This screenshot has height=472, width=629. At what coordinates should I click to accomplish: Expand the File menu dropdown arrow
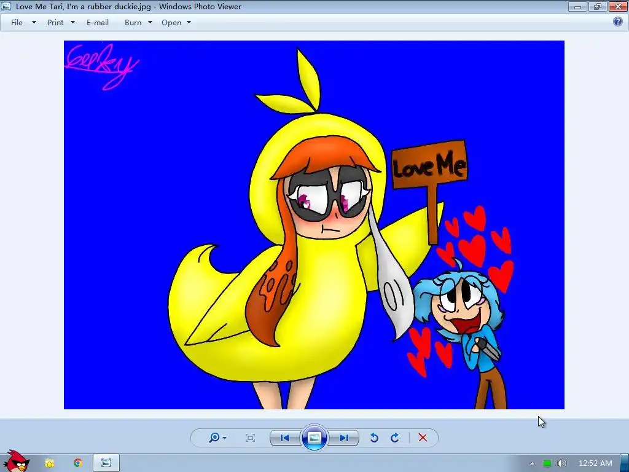tap(34, 23)
